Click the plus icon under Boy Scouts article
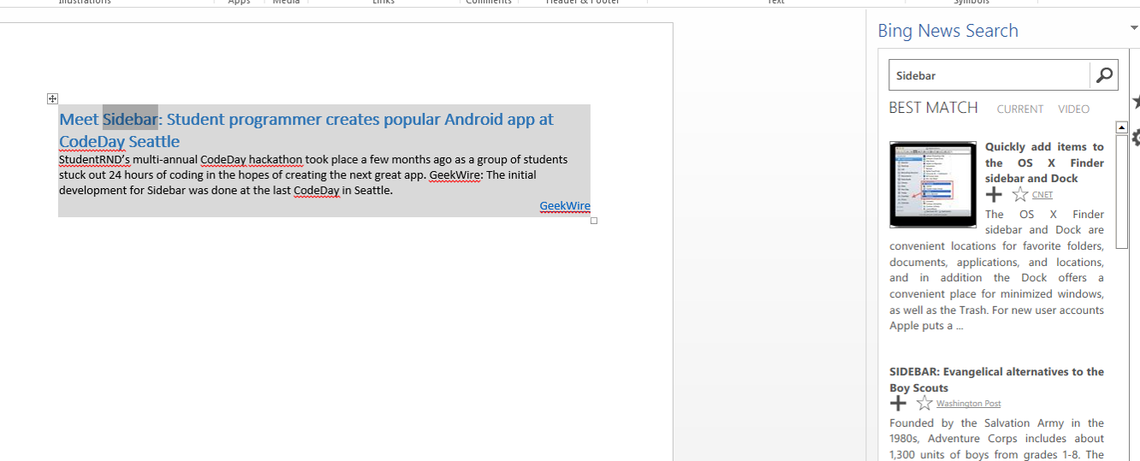This screenshot has height=461, width=1140. click(898, 404)
